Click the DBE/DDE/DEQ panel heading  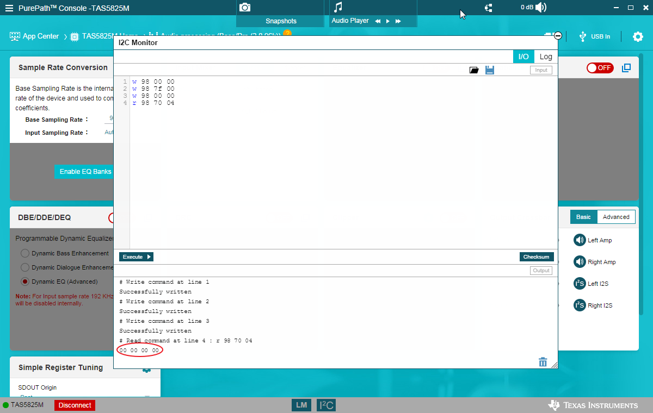(x=45, y=217)
